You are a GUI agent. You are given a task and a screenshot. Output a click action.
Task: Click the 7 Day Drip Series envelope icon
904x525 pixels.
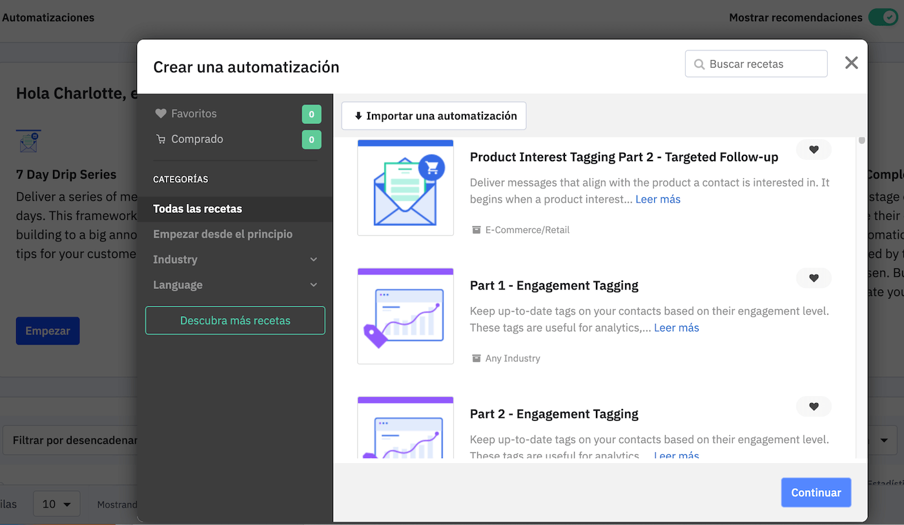[x=28, y=141]
